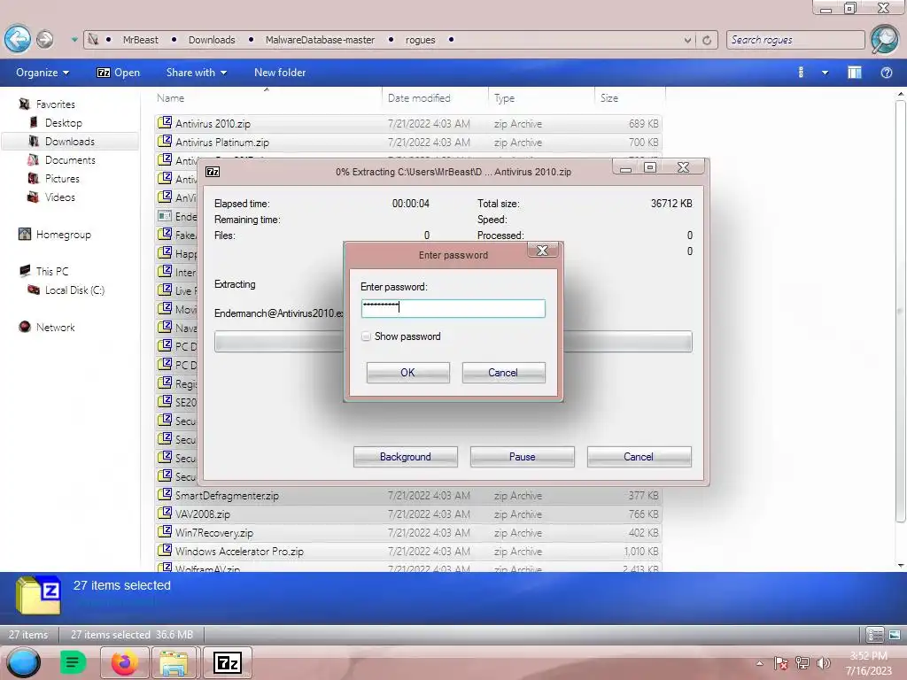Open the green notes app on taskbar
The height and width of the screenshot is (680, 907).
coord(73,662)
